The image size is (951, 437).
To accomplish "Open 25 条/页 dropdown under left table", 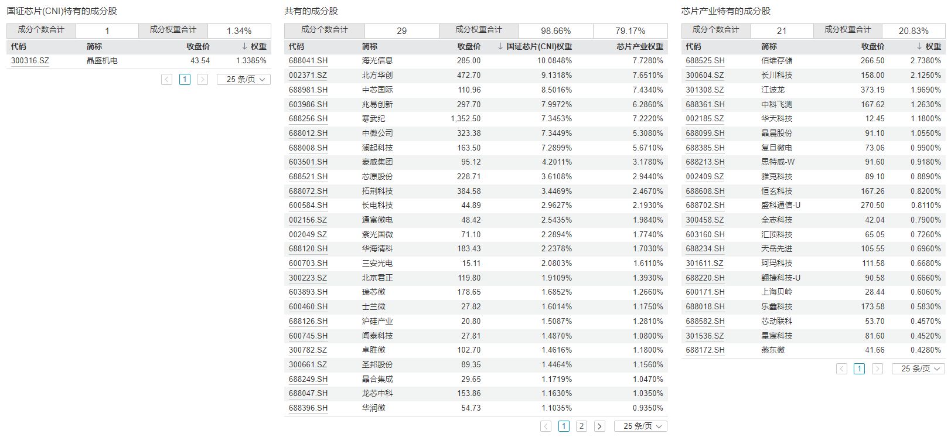I will (244, 79).
